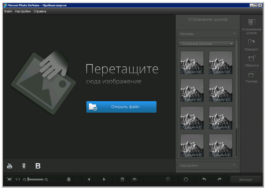Select the Hand pan tool
The height and width of the screenshot is (193, 268).
click(x=68, y=179)
